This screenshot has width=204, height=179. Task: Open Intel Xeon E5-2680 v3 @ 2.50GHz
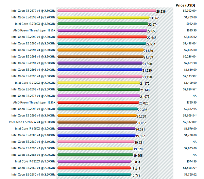pos(33,175)
